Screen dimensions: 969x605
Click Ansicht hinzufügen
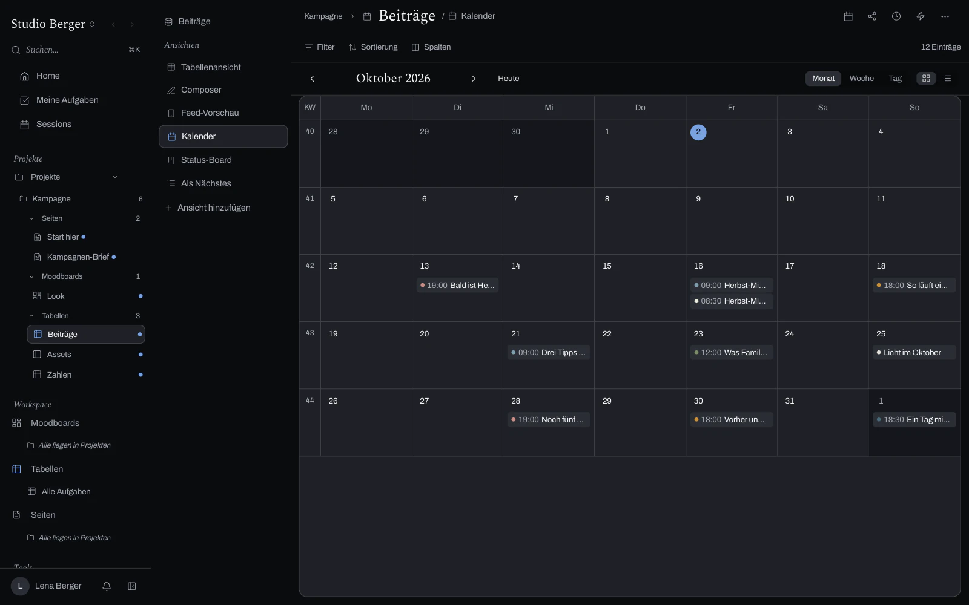(208, 208)
